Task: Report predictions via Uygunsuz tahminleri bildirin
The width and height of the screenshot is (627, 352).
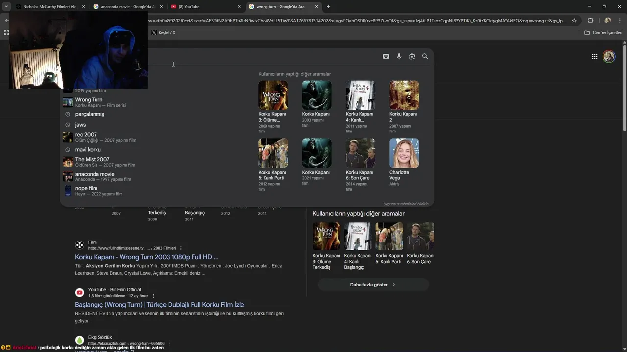Action: click(x=406, y=204)
